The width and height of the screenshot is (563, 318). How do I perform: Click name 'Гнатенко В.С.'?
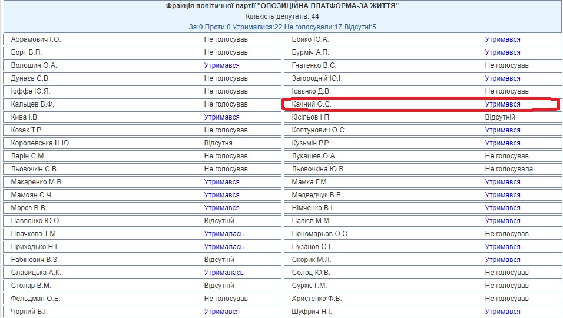tap(314, 65)
